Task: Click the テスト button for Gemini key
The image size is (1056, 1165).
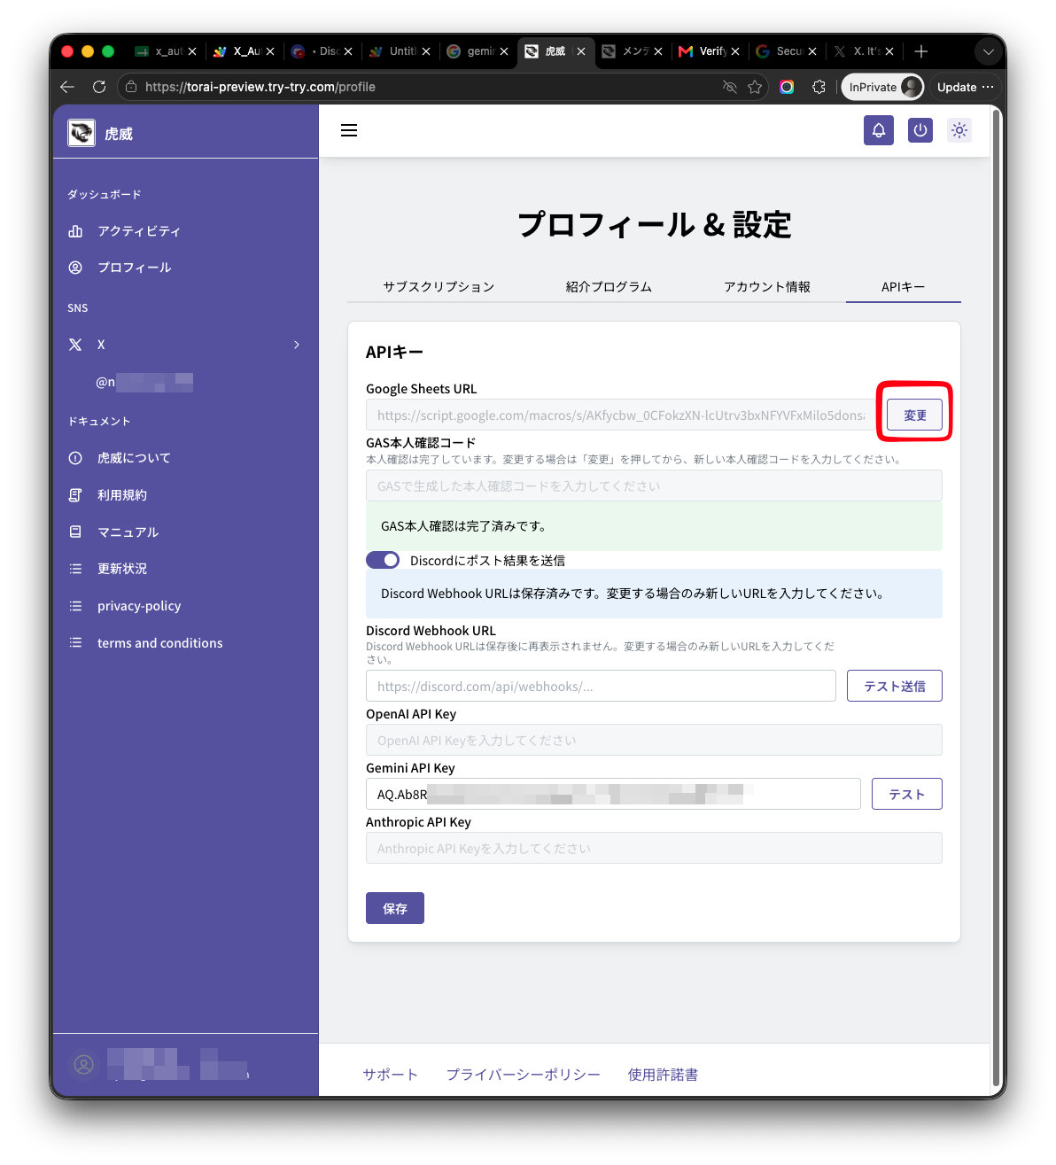Action: coord(906,794)
